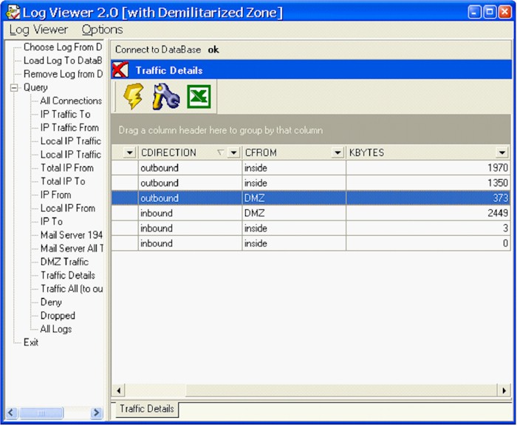Viewport: 517px width, 426px height.
Task: Select Traffic All (to ou query
Action: pyautogui.click(x=72, y=288)
